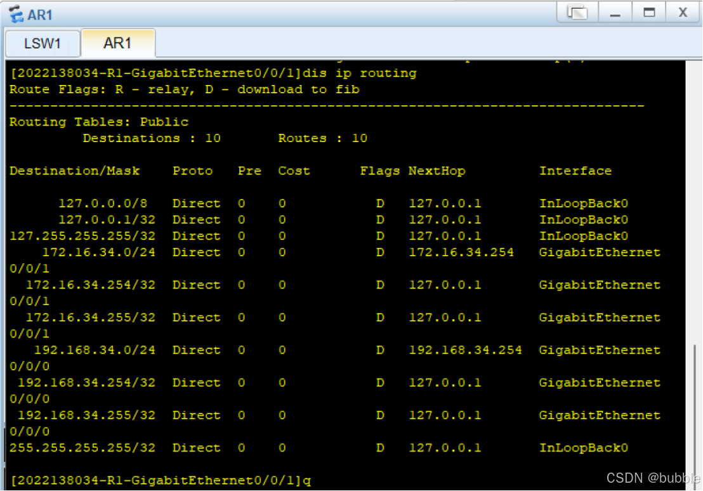Viewport: 703px width, 491px height.
Task: Switch to the LSW1 tab
Action: 42,44
